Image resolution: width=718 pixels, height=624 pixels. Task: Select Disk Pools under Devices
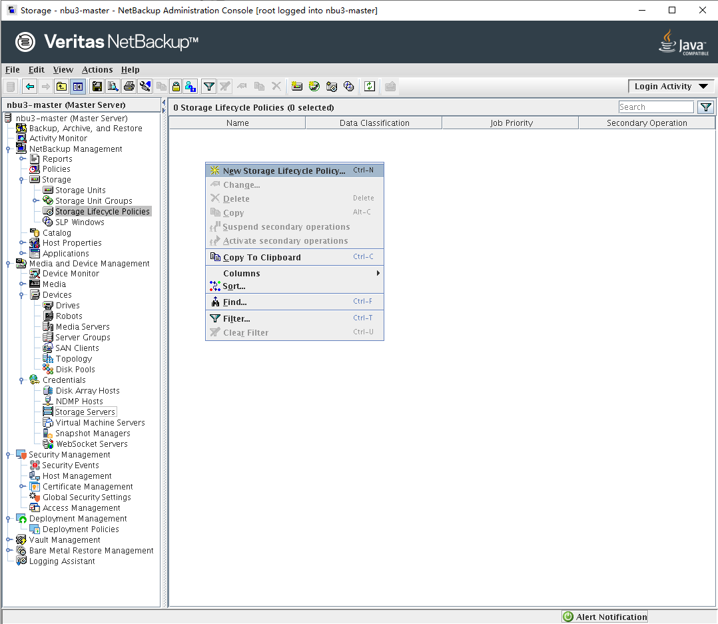pos(75,370)
